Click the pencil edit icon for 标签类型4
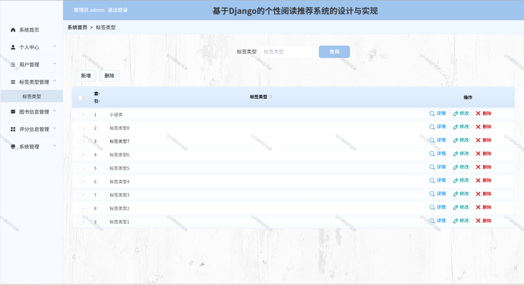 coord(455,181)
